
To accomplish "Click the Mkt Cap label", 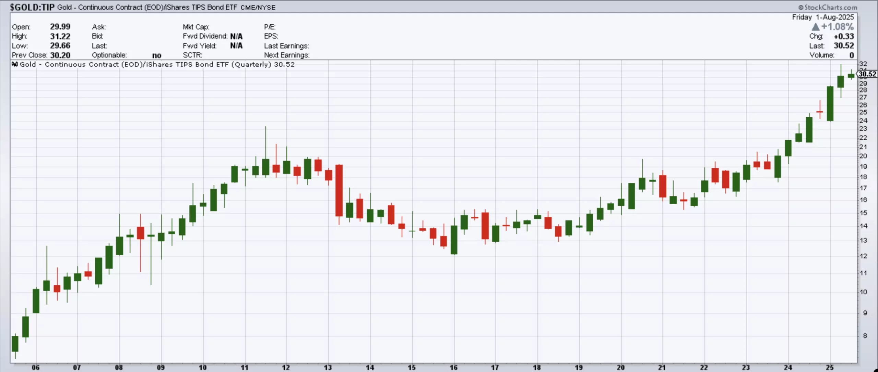I will [196, 27].
